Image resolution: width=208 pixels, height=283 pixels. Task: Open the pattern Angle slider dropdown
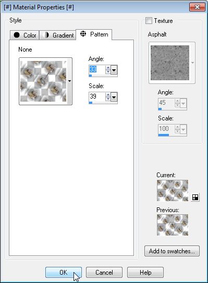[x=114, y=70]
